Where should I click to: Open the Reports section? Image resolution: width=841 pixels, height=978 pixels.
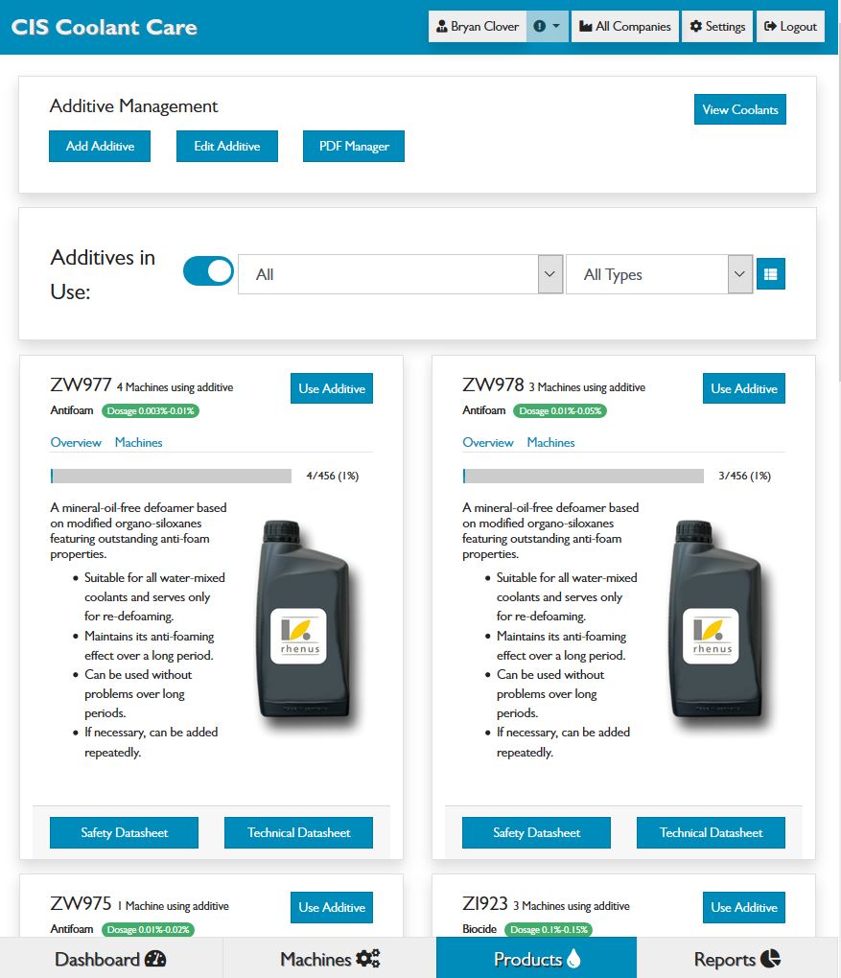pyautogui.click(x=736, y=958)
